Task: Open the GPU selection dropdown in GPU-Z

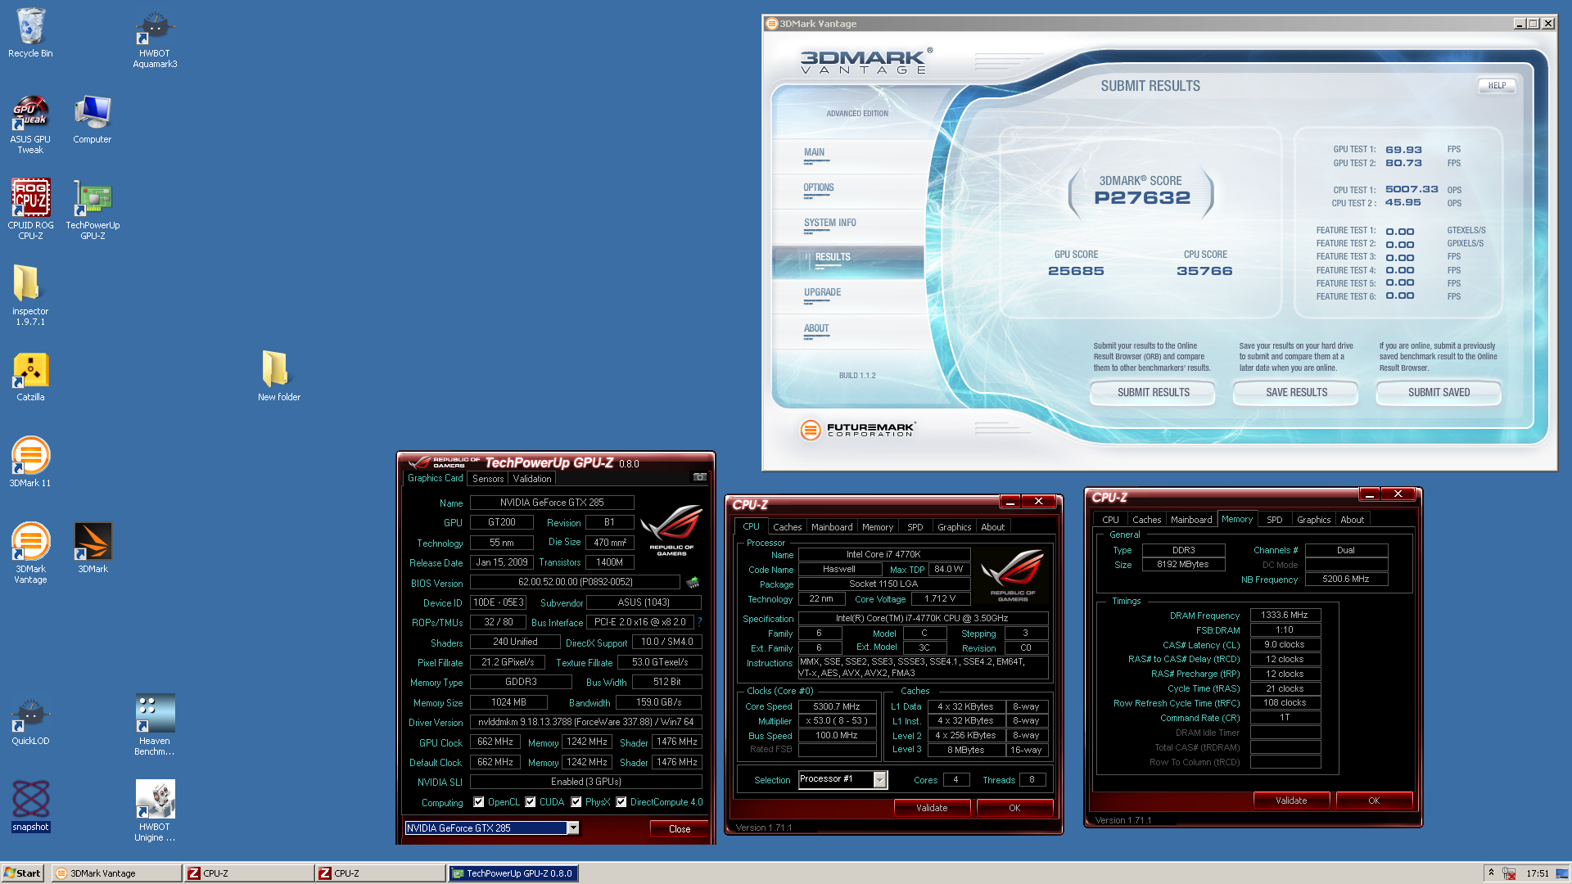Action: (573, 828)
